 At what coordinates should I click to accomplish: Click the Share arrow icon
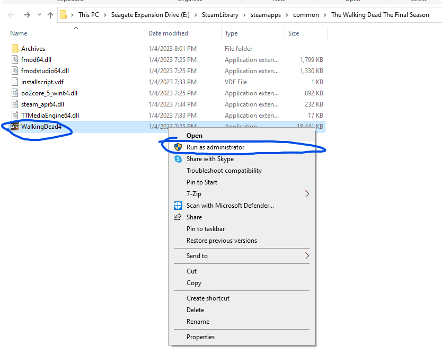coord(178,217)
